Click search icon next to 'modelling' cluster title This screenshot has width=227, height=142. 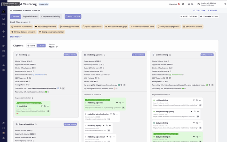29,55
